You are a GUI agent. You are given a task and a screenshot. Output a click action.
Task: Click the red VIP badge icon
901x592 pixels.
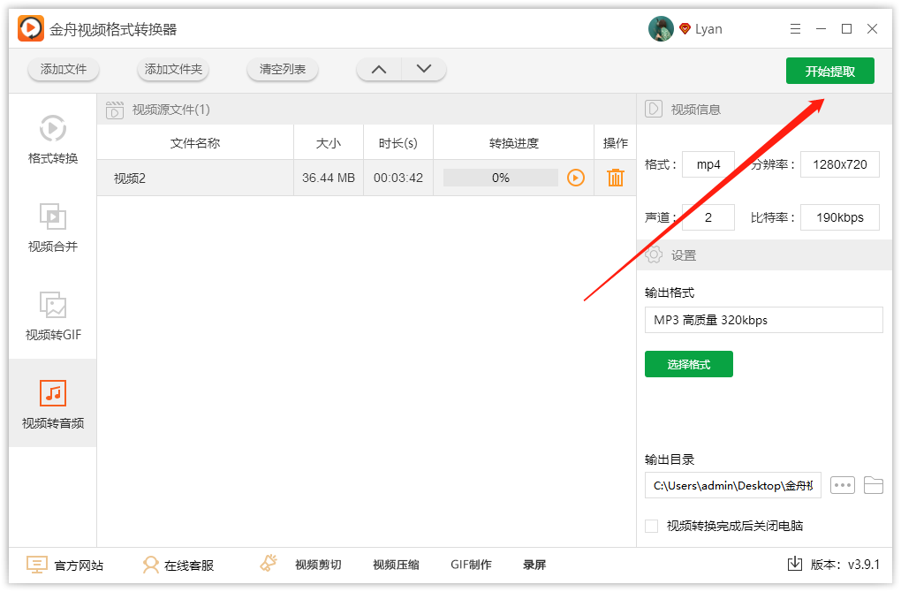[685, 28]
